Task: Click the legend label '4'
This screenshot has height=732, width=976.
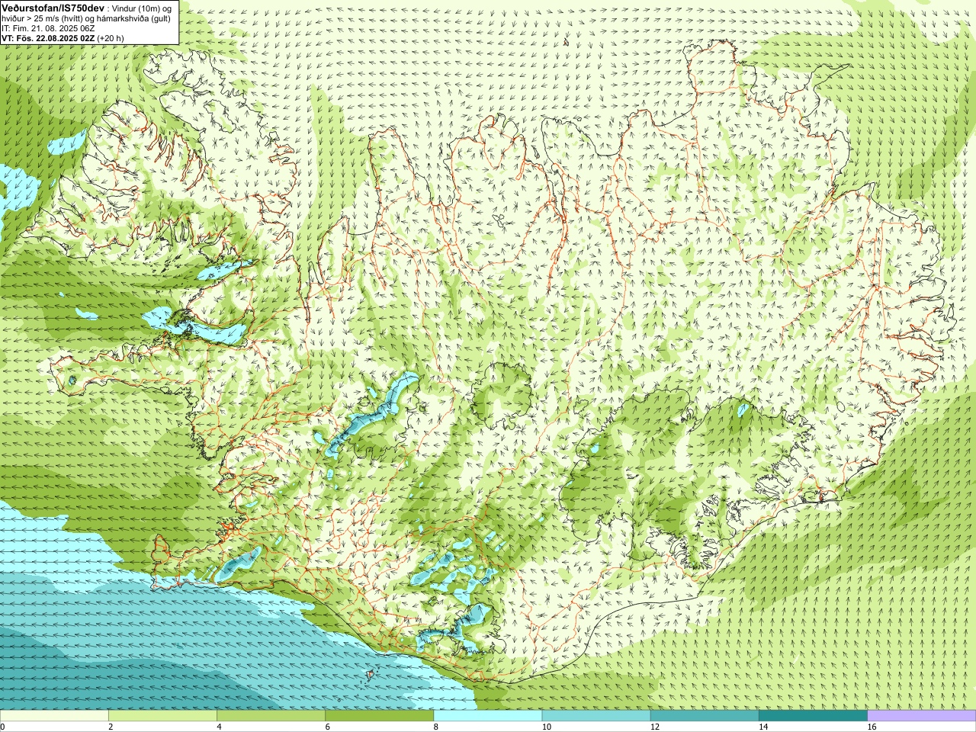Action: pyautogui.click(x=220, y=727)
